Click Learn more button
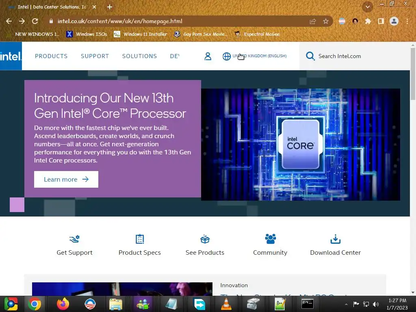The width and height of the screenshot is (416, 312). tap(66, 179)
